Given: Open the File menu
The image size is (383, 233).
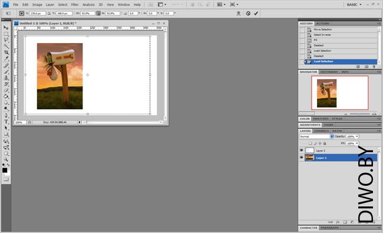Looking at the screenshot, I should coord(16,4).
